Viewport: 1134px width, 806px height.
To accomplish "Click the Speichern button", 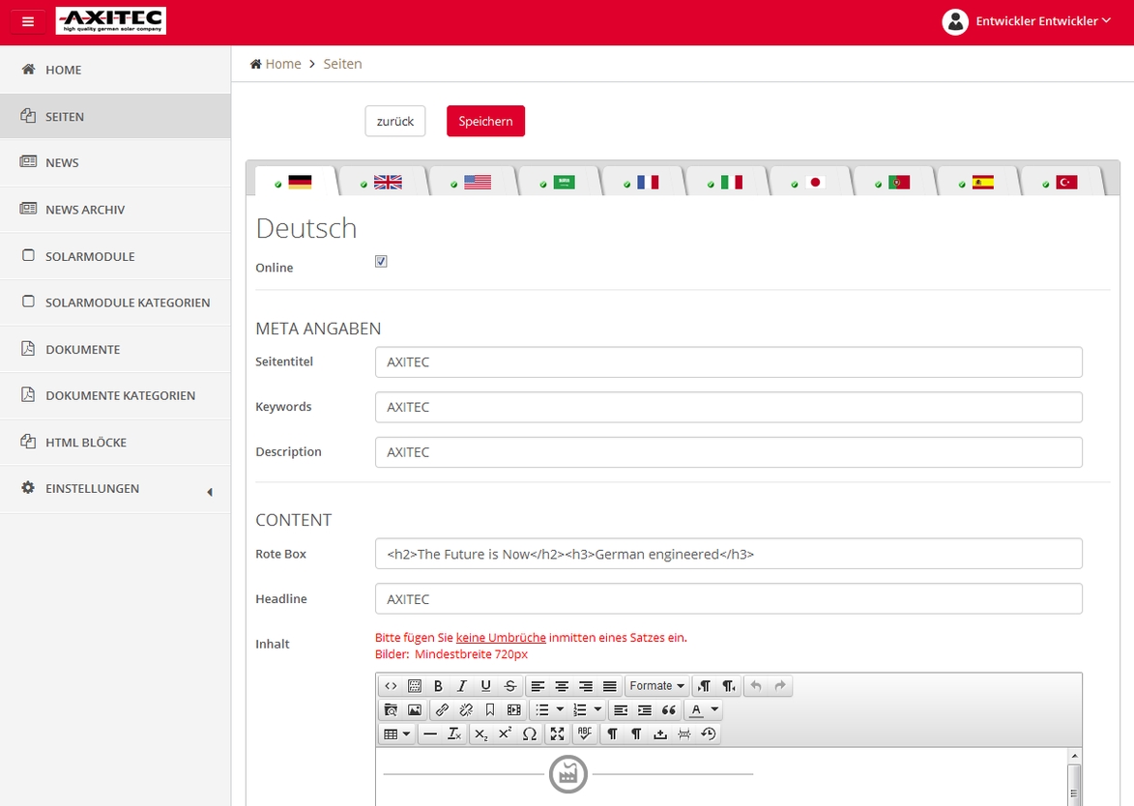I will click(x=485, y=121).
